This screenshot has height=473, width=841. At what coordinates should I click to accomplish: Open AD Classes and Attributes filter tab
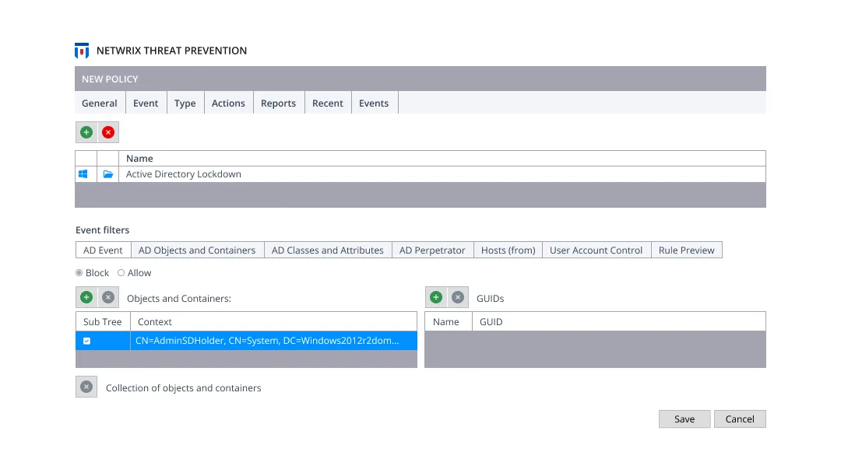[328, 251]
